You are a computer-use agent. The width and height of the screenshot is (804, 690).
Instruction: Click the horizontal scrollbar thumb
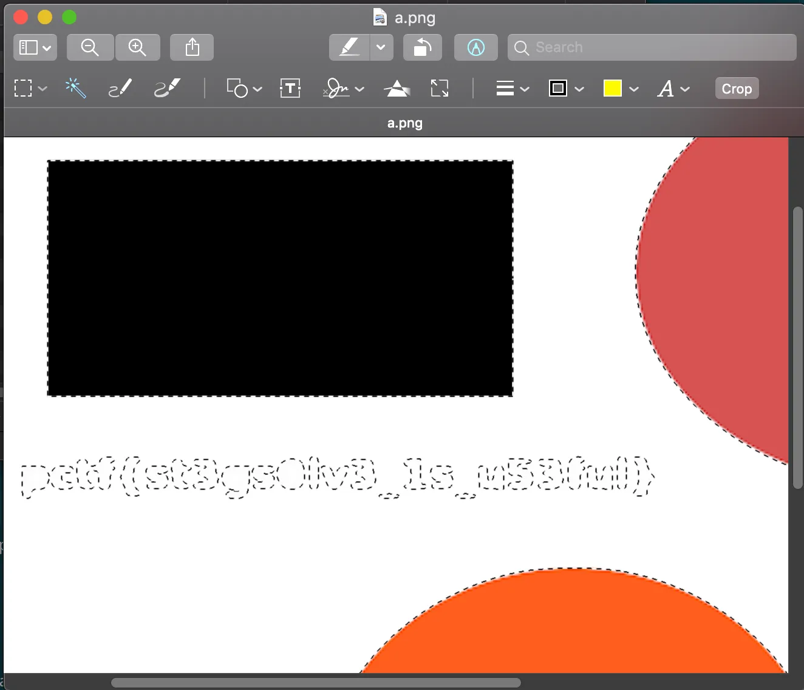click(x=316, y=683)
